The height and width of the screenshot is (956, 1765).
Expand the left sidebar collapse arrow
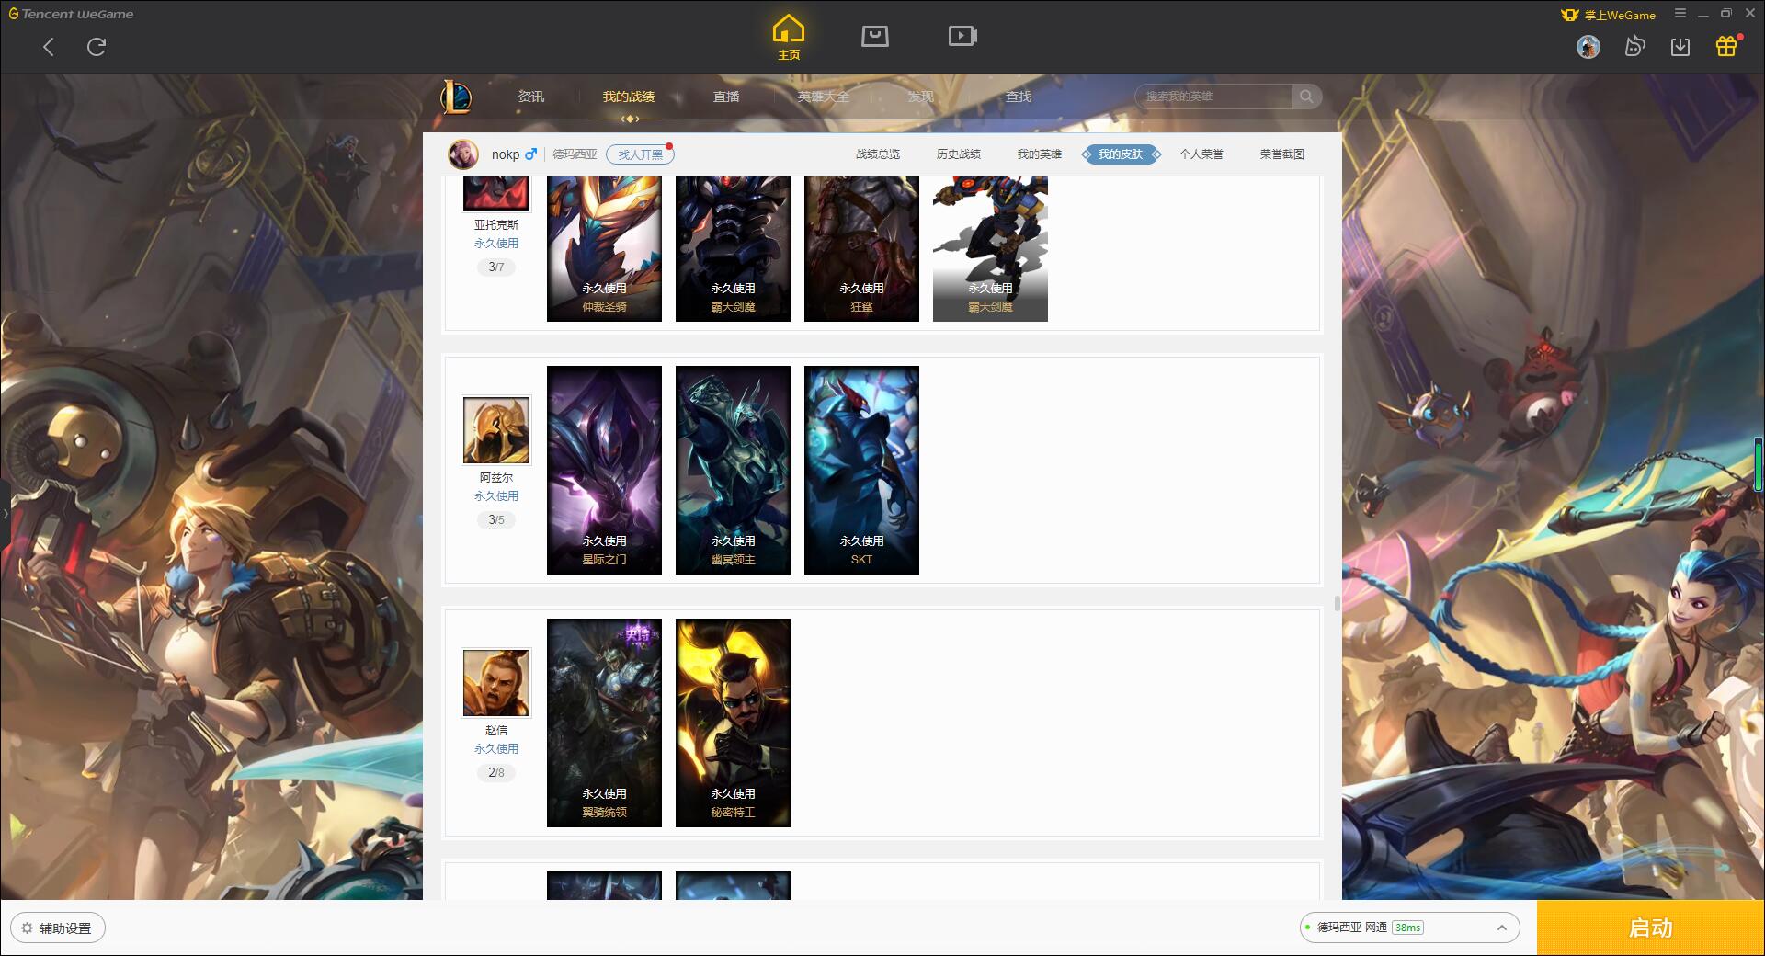(x=5, y=514)
